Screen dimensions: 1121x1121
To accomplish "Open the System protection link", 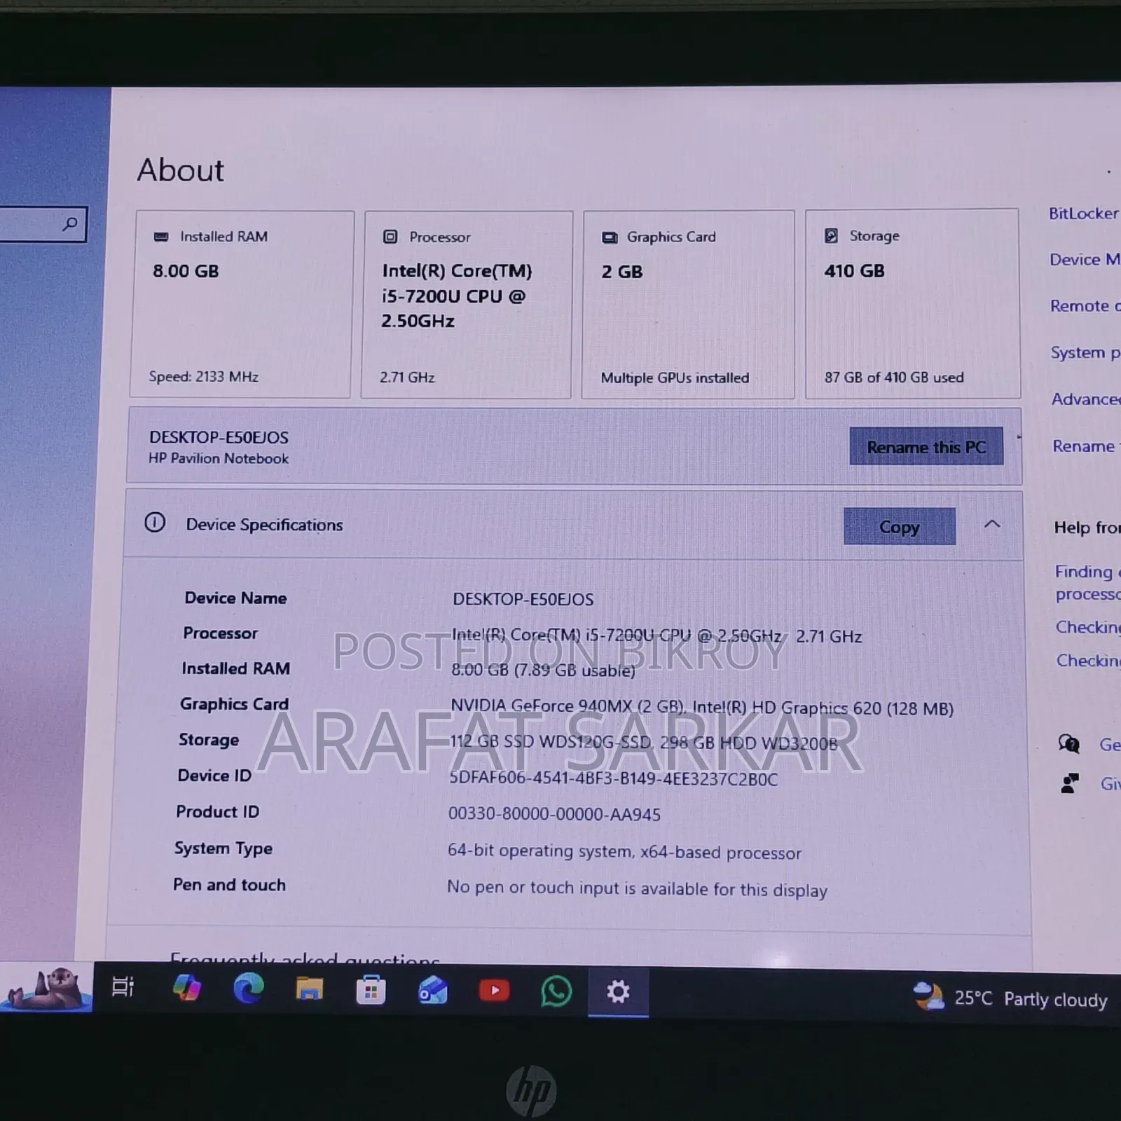I will pos(1085,352).
